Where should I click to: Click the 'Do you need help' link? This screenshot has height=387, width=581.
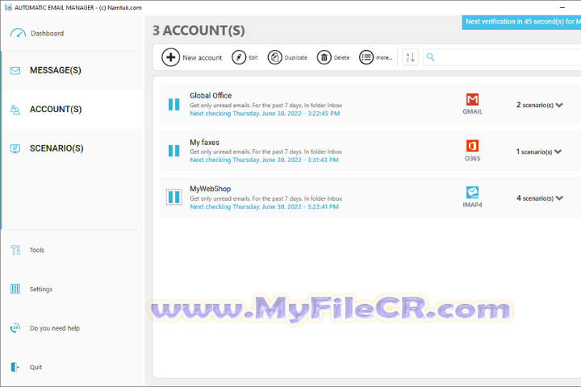[x=55, y=328]
